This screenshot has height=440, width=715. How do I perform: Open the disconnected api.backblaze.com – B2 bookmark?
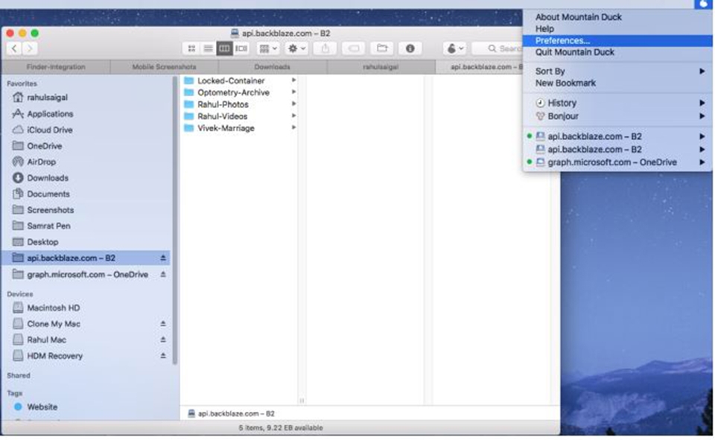(x=618, y=149)
